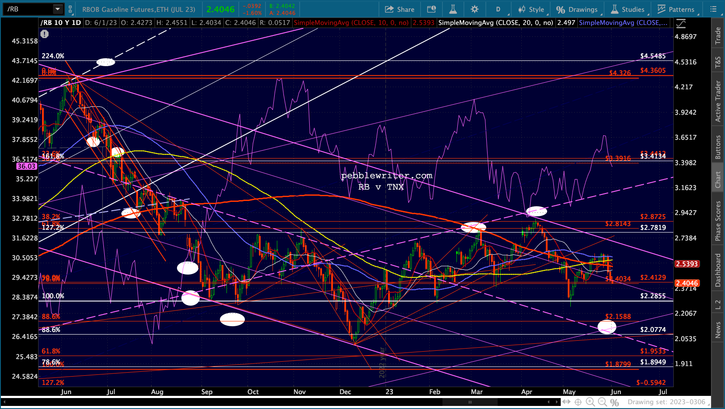Viewport: 725px width, 409px height.
Task: Click the symbol link chain icon
Action: point(71,9)
